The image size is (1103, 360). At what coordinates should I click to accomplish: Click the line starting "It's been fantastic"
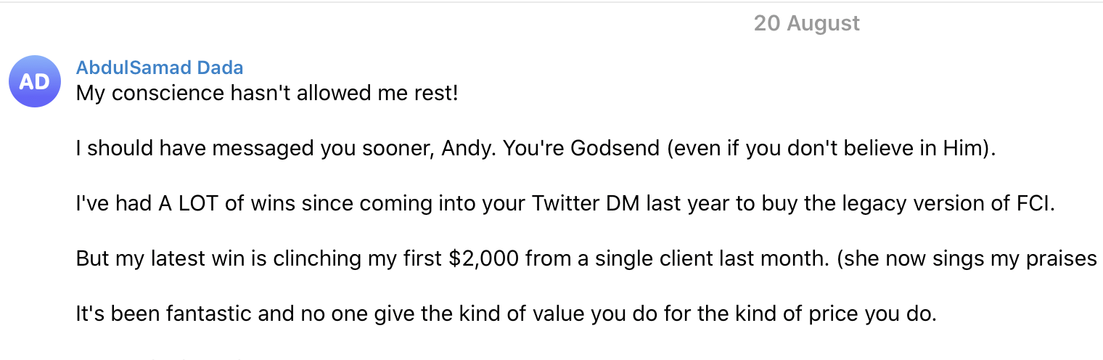(x=507, y=314)
